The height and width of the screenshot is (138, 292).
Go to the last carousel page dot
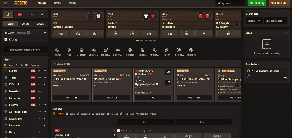(155, 41)
